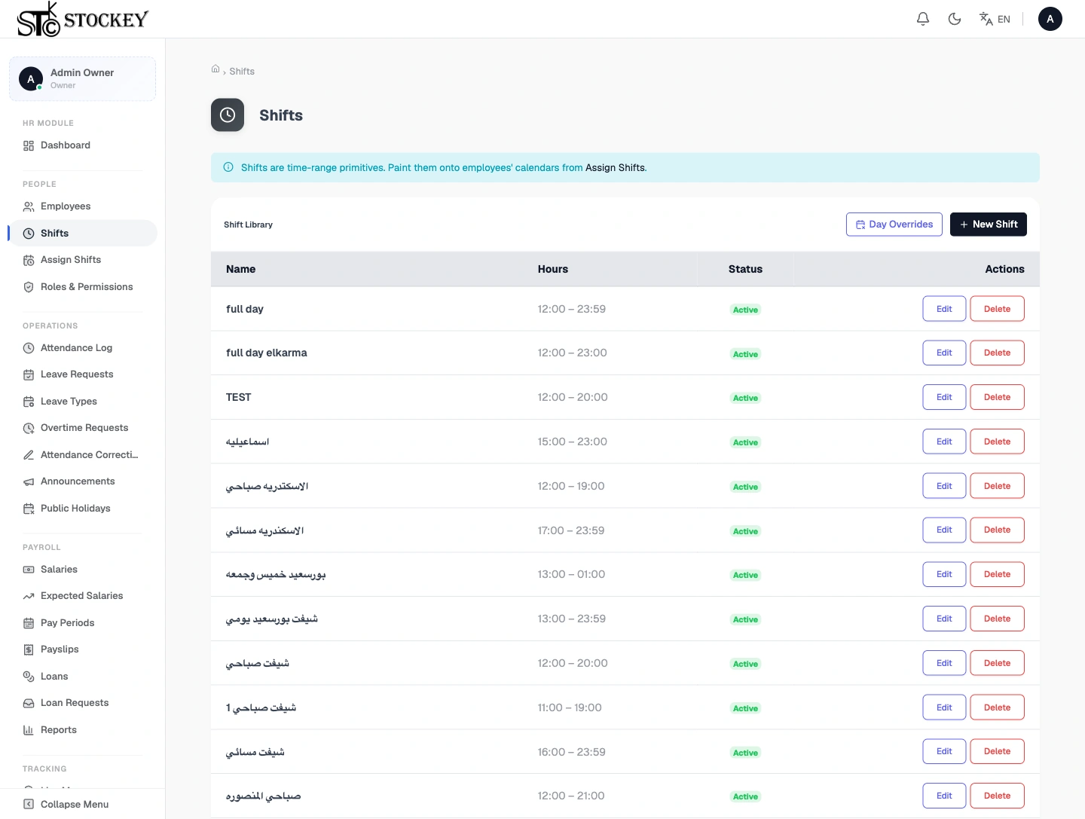Screen dimensions: 1085x819
Task: Toggle dark mode moon icon
Action: 955,19
